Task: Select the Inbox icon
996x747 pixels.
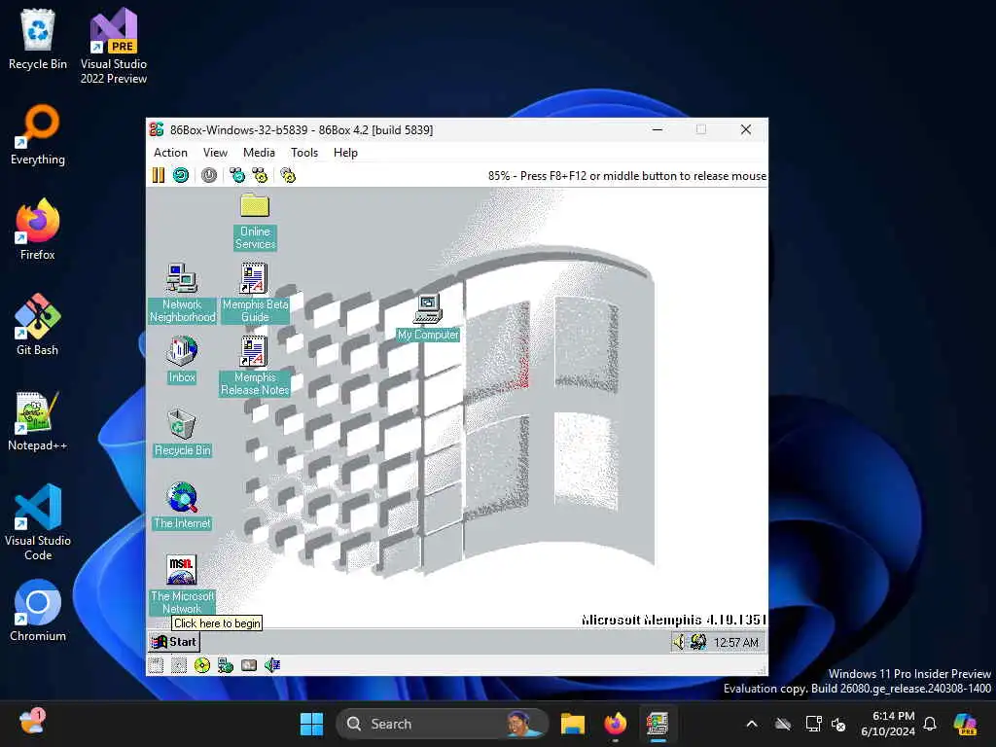Action: [x=182, y=360]
